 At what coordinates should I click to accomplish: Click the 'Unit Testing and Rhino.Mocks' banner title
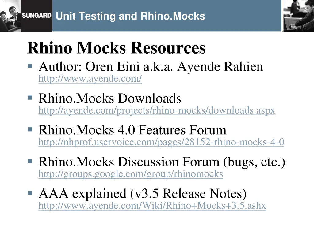130,16
